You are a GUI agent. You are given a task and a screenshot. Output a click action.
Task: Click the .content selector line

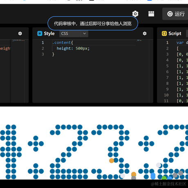[x=63, y=43]
